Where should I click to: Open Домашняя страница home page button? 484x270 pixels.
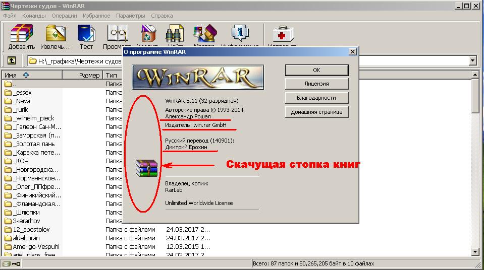[x=316, y=112]
